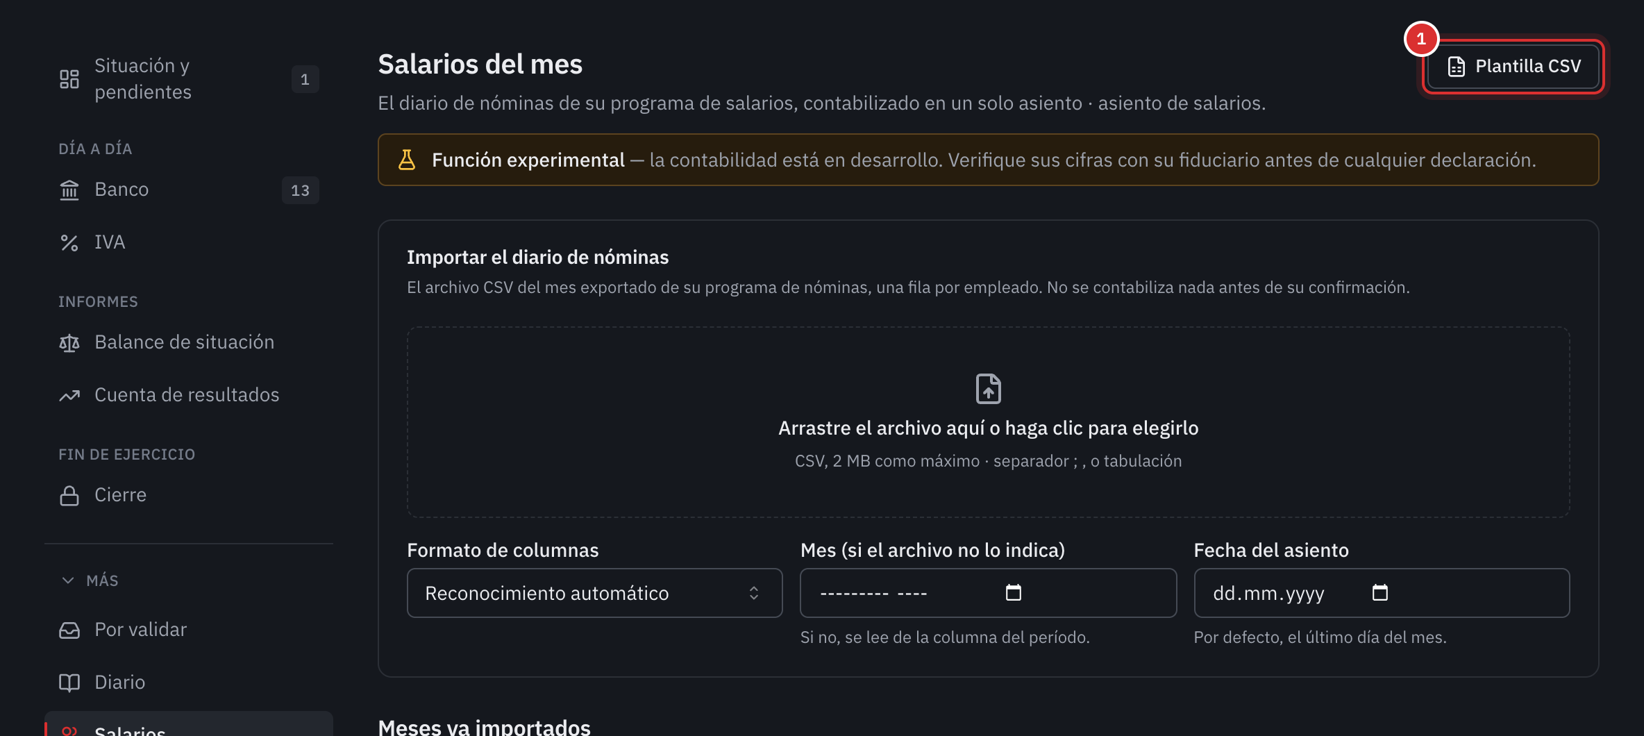The height and width of the screenshot is (736, 1644).
Task: Navigate to Cierre page
Action: coord(189,495)
